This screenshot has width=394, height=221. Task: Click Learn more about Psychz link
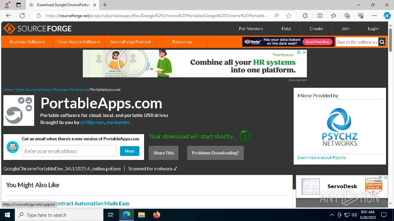point(322,157)
